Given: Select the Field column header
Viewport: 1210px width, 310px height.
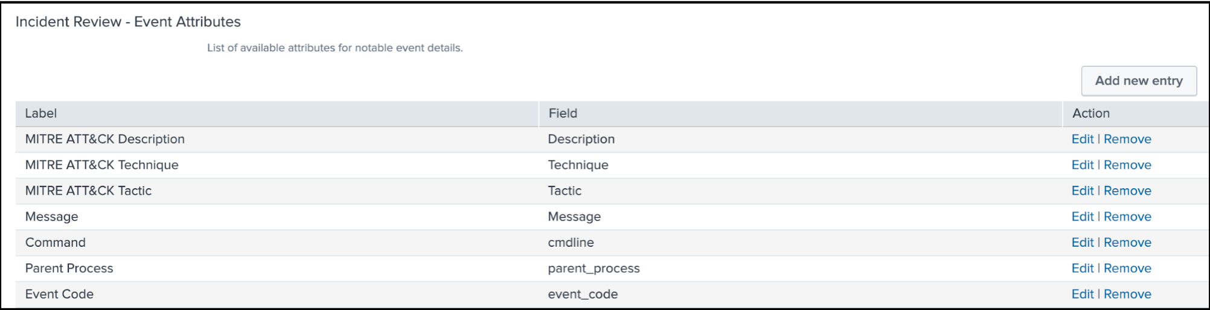Looking at the screenshot, I should (800, 113).
